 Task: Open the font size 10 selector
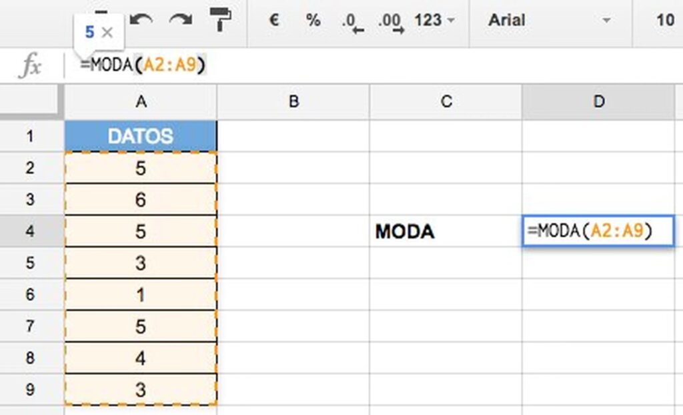tap(664, 20)
